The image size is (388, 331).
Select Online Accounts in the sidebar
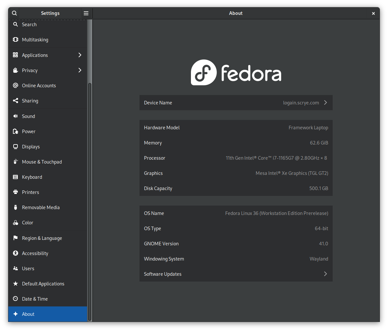click(x=48, y=86)
